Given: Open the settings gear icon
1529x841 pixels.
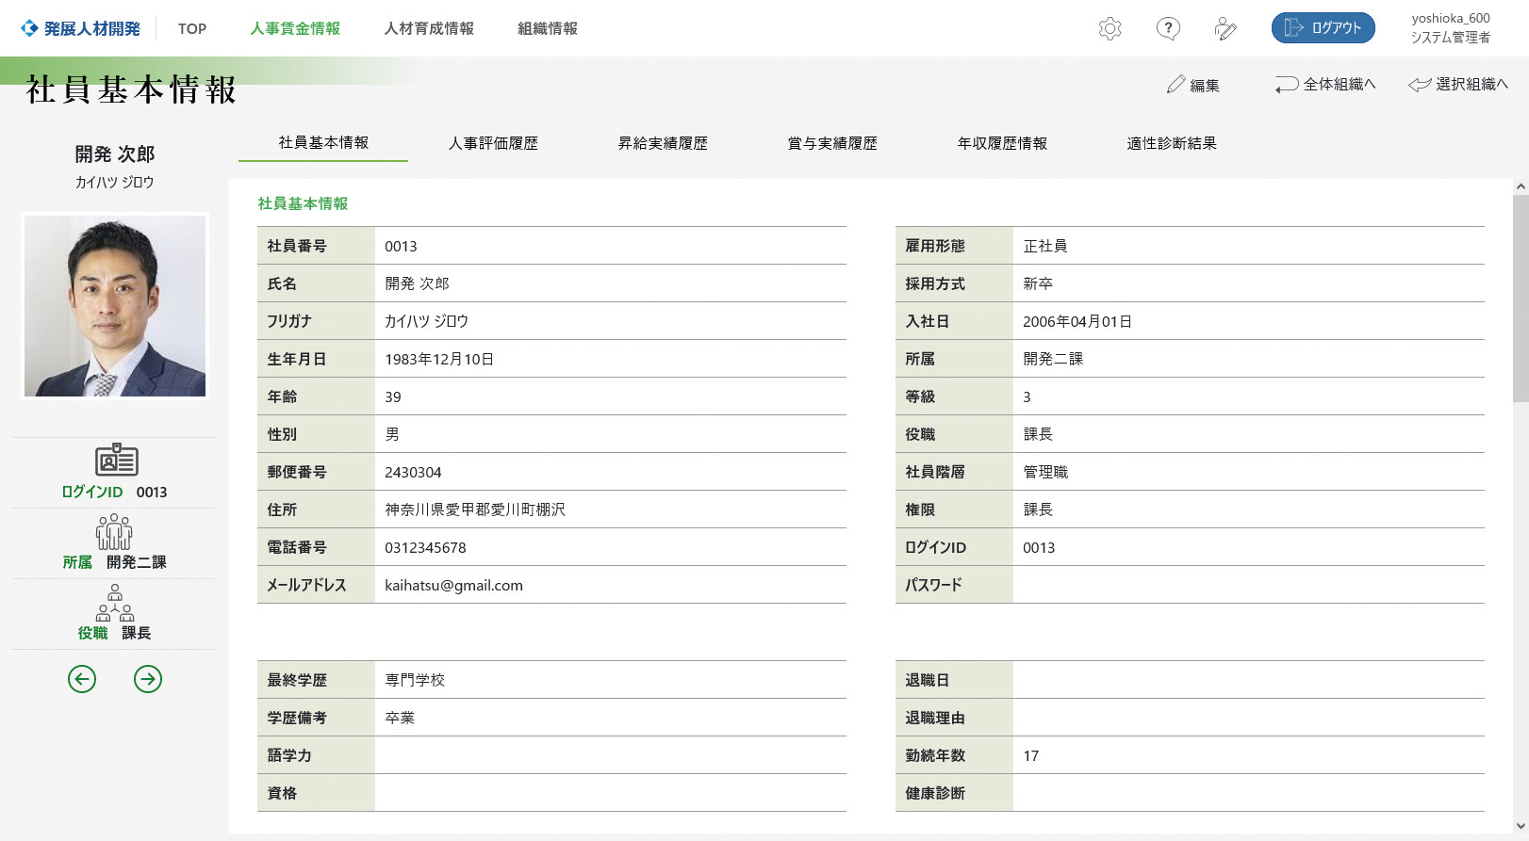Looking at the screenshot, I should [1110, 28].
